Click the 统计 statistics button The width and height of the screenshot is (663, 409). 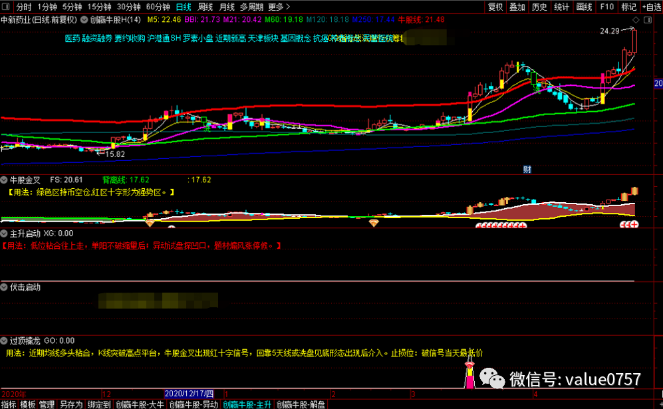tap(561, 7)
